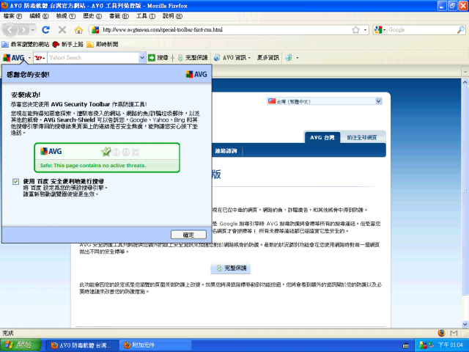469x352 pixels.
Task: Click the mail M icon in status bar
Action: point(454,333)
